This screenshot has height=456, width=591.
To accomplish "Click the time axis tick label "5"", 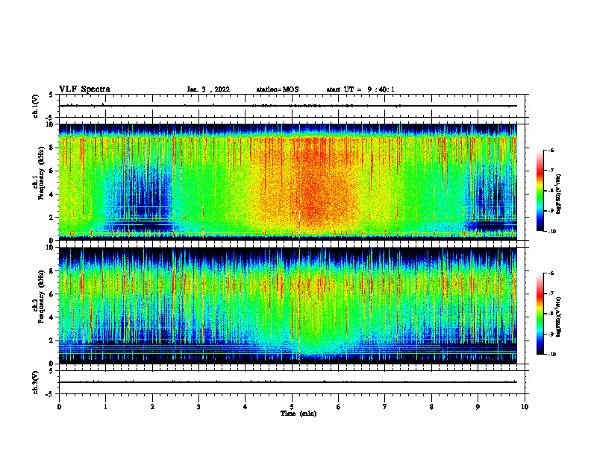I will point(292,407).
